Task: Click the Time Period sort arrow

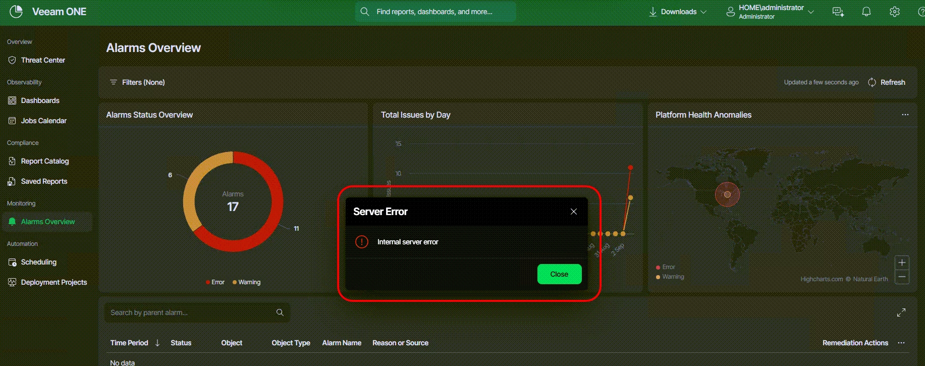Action: pyautogui.click(x=157, y=343)
